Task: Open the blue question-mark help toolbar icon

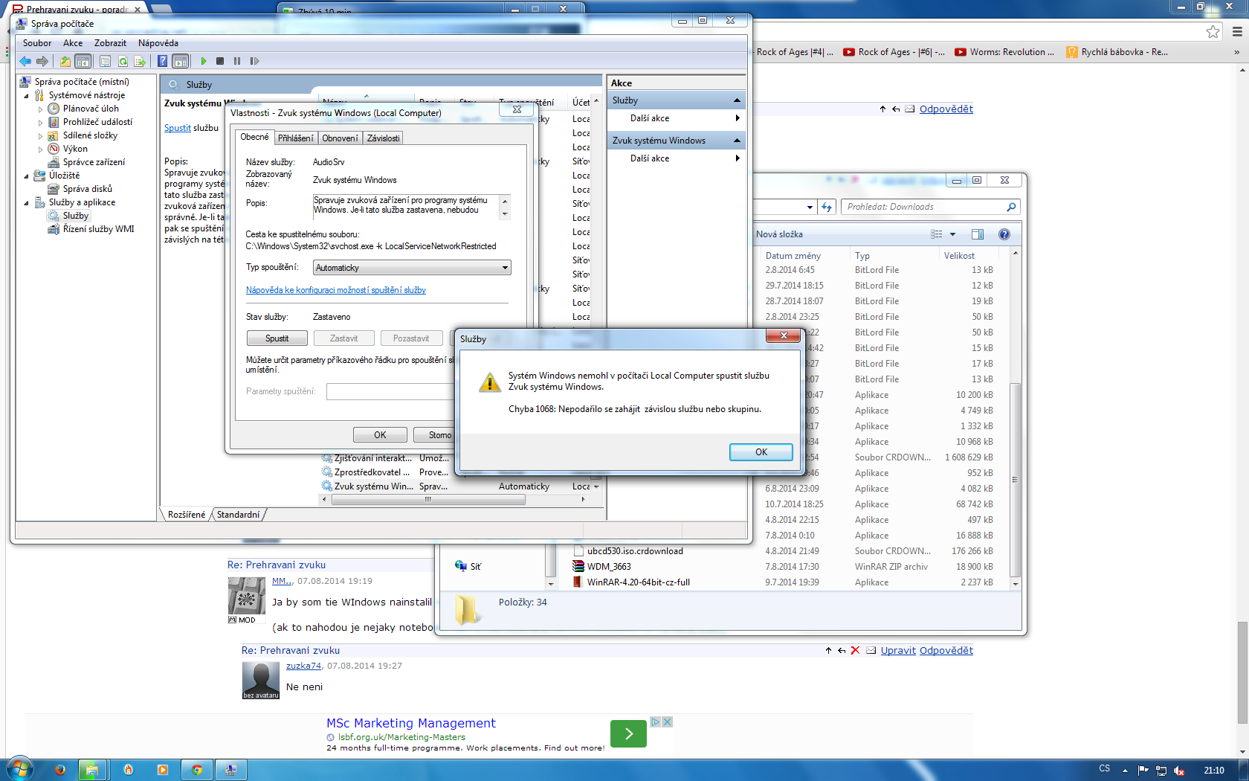Action: coord(162,61)
